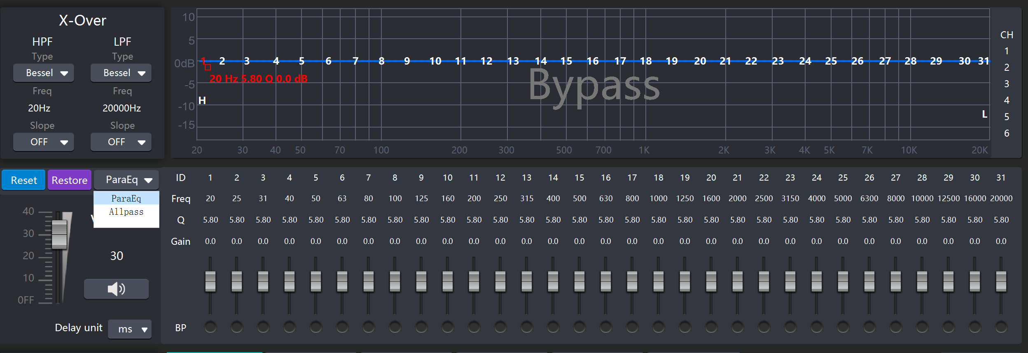This screenshot has width=1028, height=353.
Task: Click the blue Reset button
Action: coord(23,180)
